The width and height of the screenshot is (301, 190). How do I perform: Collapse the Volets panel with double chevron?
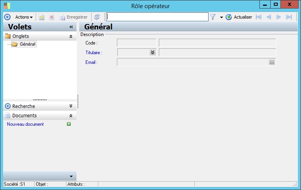coord(71,27)
